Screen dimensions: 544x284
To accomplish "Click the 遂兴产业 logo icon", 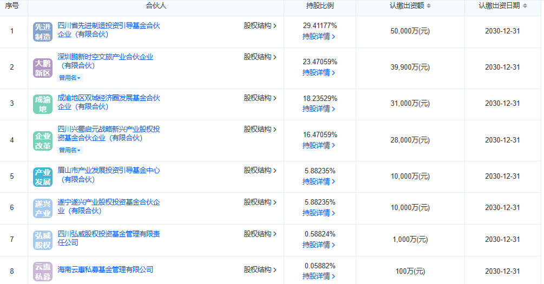I will tap(43, 208).
